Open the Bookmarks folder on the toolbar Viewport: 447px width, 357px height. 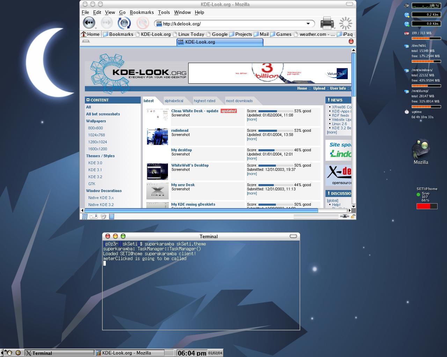click(118, 34)
